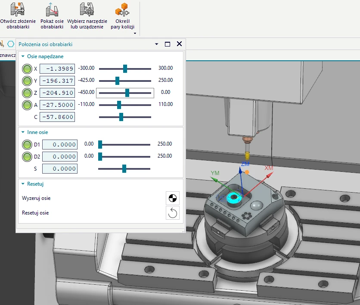Screen dimensions: 360x305
Task: Toggle the green Y axis indicator
Action: click(x=27, y=81)
